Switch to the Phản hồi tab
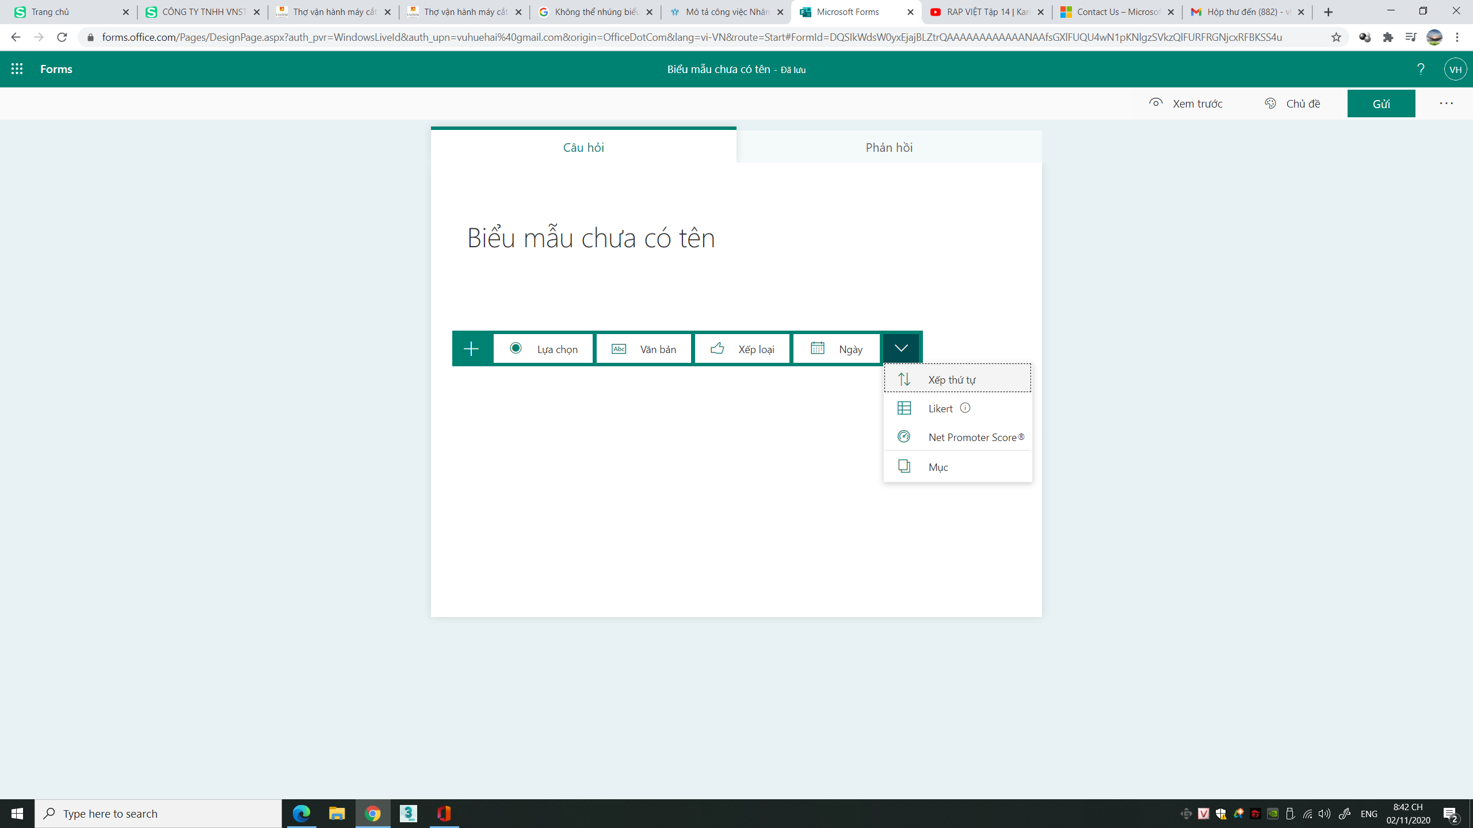 tap(889, 147)
